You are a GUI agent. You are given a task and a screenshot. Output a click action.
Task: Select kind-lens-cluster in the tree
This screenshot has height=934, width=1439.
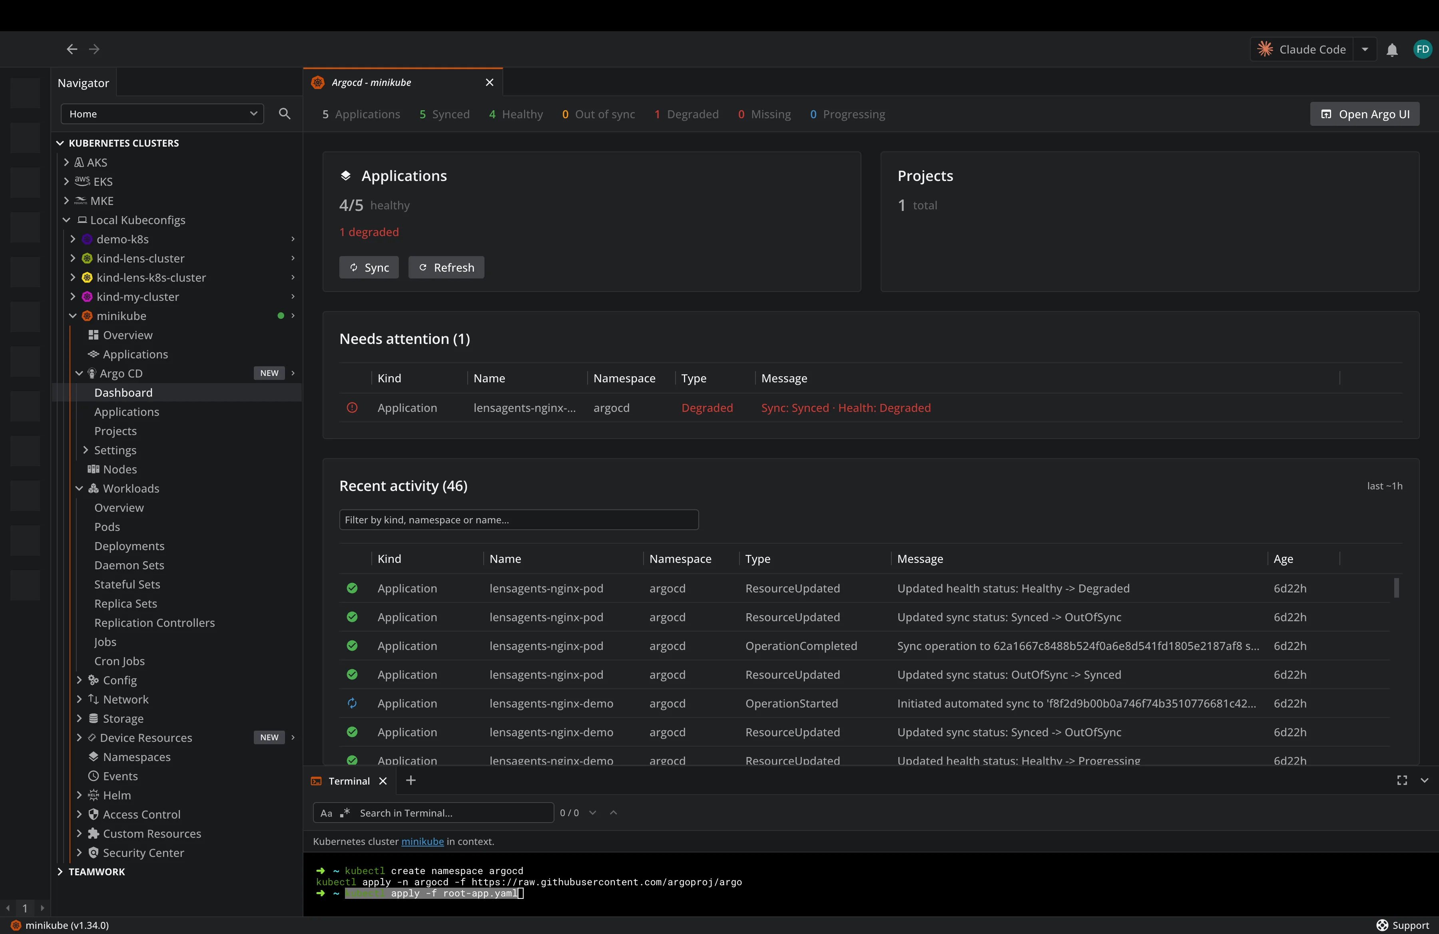tap(140, 258)
